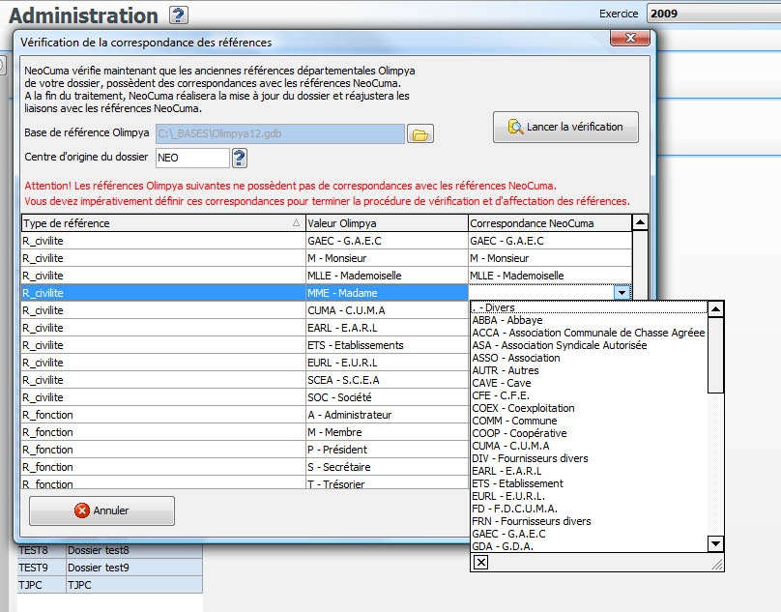Select 'CFE - C.F.E.' option
The height and width of the screenshot is (612, 781).
pyautogui.click(x=589, y=395)
